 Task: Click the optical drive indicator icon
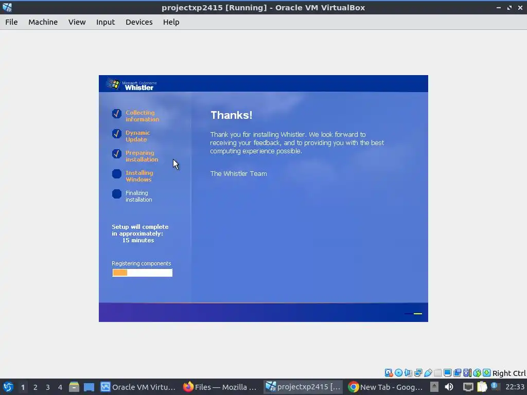pos(399,373)
